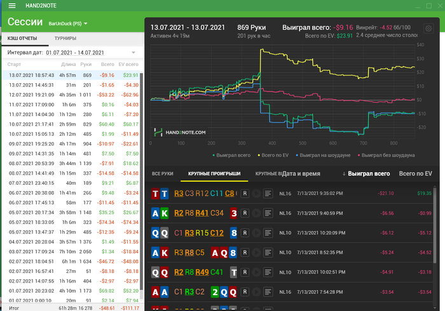Play the AA hand from 7:54:28 PM
The height and width of the screenshot is (311, 445).
click(x=256, y=292)
